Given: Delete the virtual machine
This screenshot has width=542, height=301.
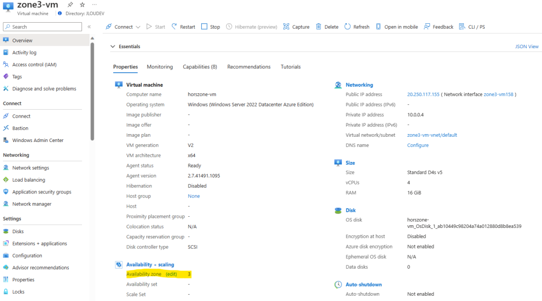Looking at the screenshot, I should pyautogui.click(x=327, y=26).
